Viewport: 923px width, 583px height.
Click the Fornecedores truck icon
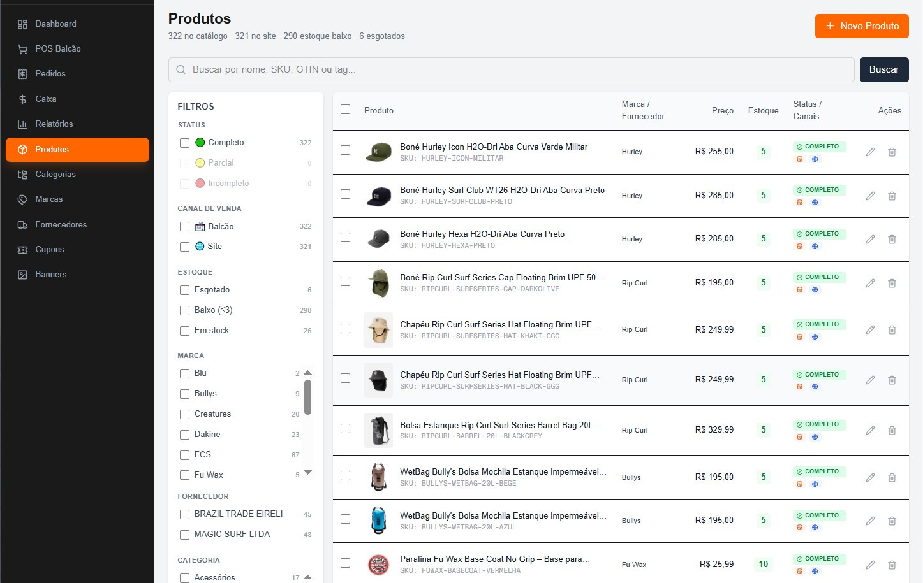pyautogui.click(x=22, y=225)
